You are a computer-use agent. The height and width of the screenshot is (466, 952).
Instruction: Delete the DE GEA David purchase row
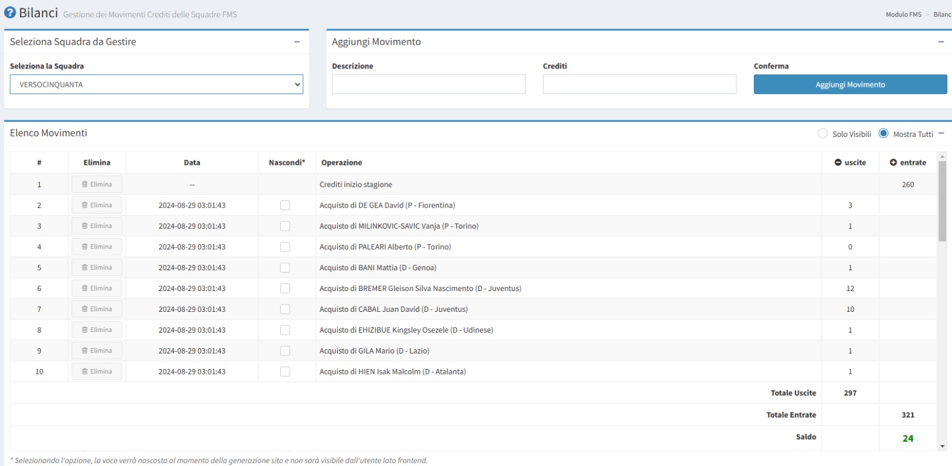click(97, 205)
